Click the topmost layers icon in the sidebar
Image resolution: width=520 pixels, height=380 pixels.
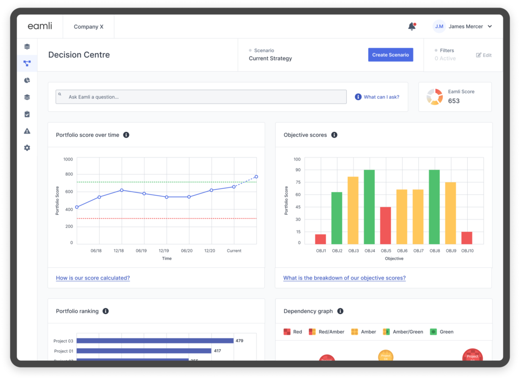coord(27,47)
